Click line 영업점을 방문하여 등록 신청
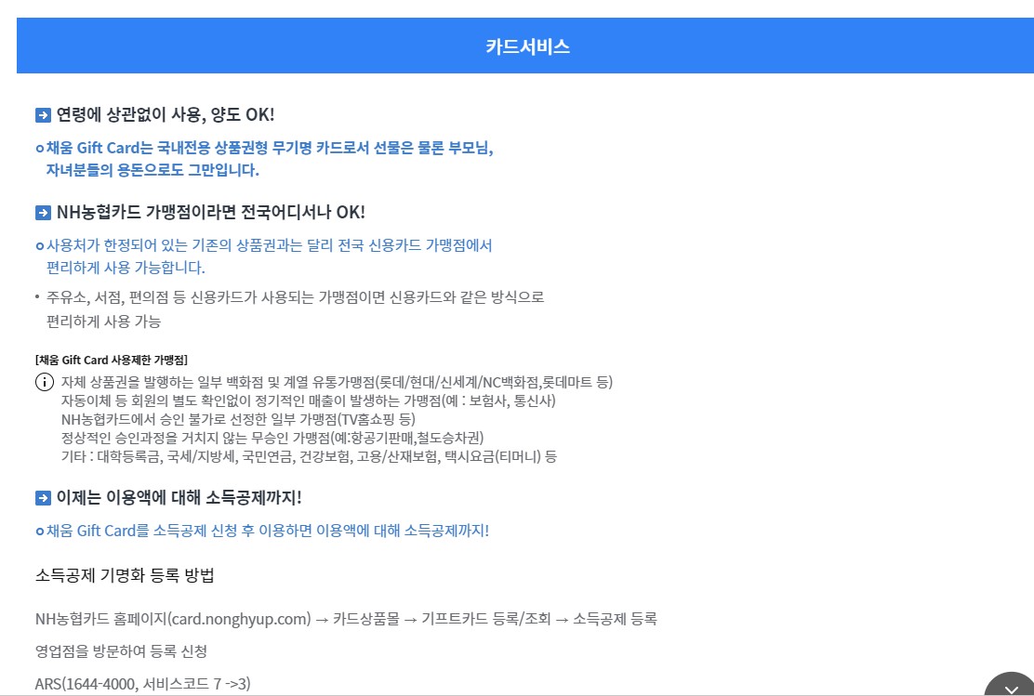The width and height of the screenshot is (1034, 696). 121,651
